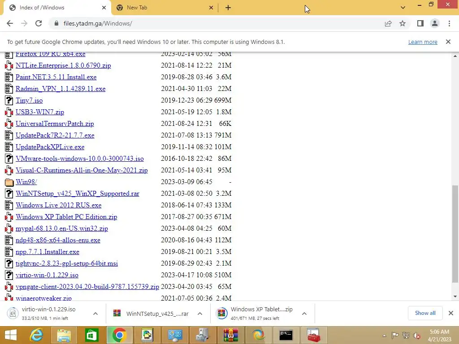Open a new tab with plus button
459x344 pixels.
tap(228, 8)
